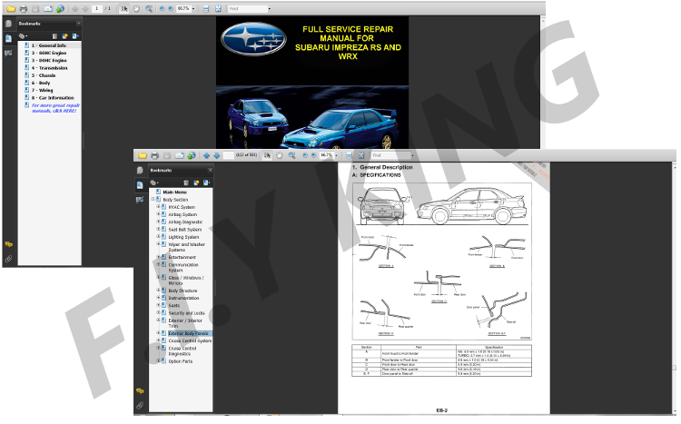Open file folder icon in back window toolbar

tap(11, 9)
